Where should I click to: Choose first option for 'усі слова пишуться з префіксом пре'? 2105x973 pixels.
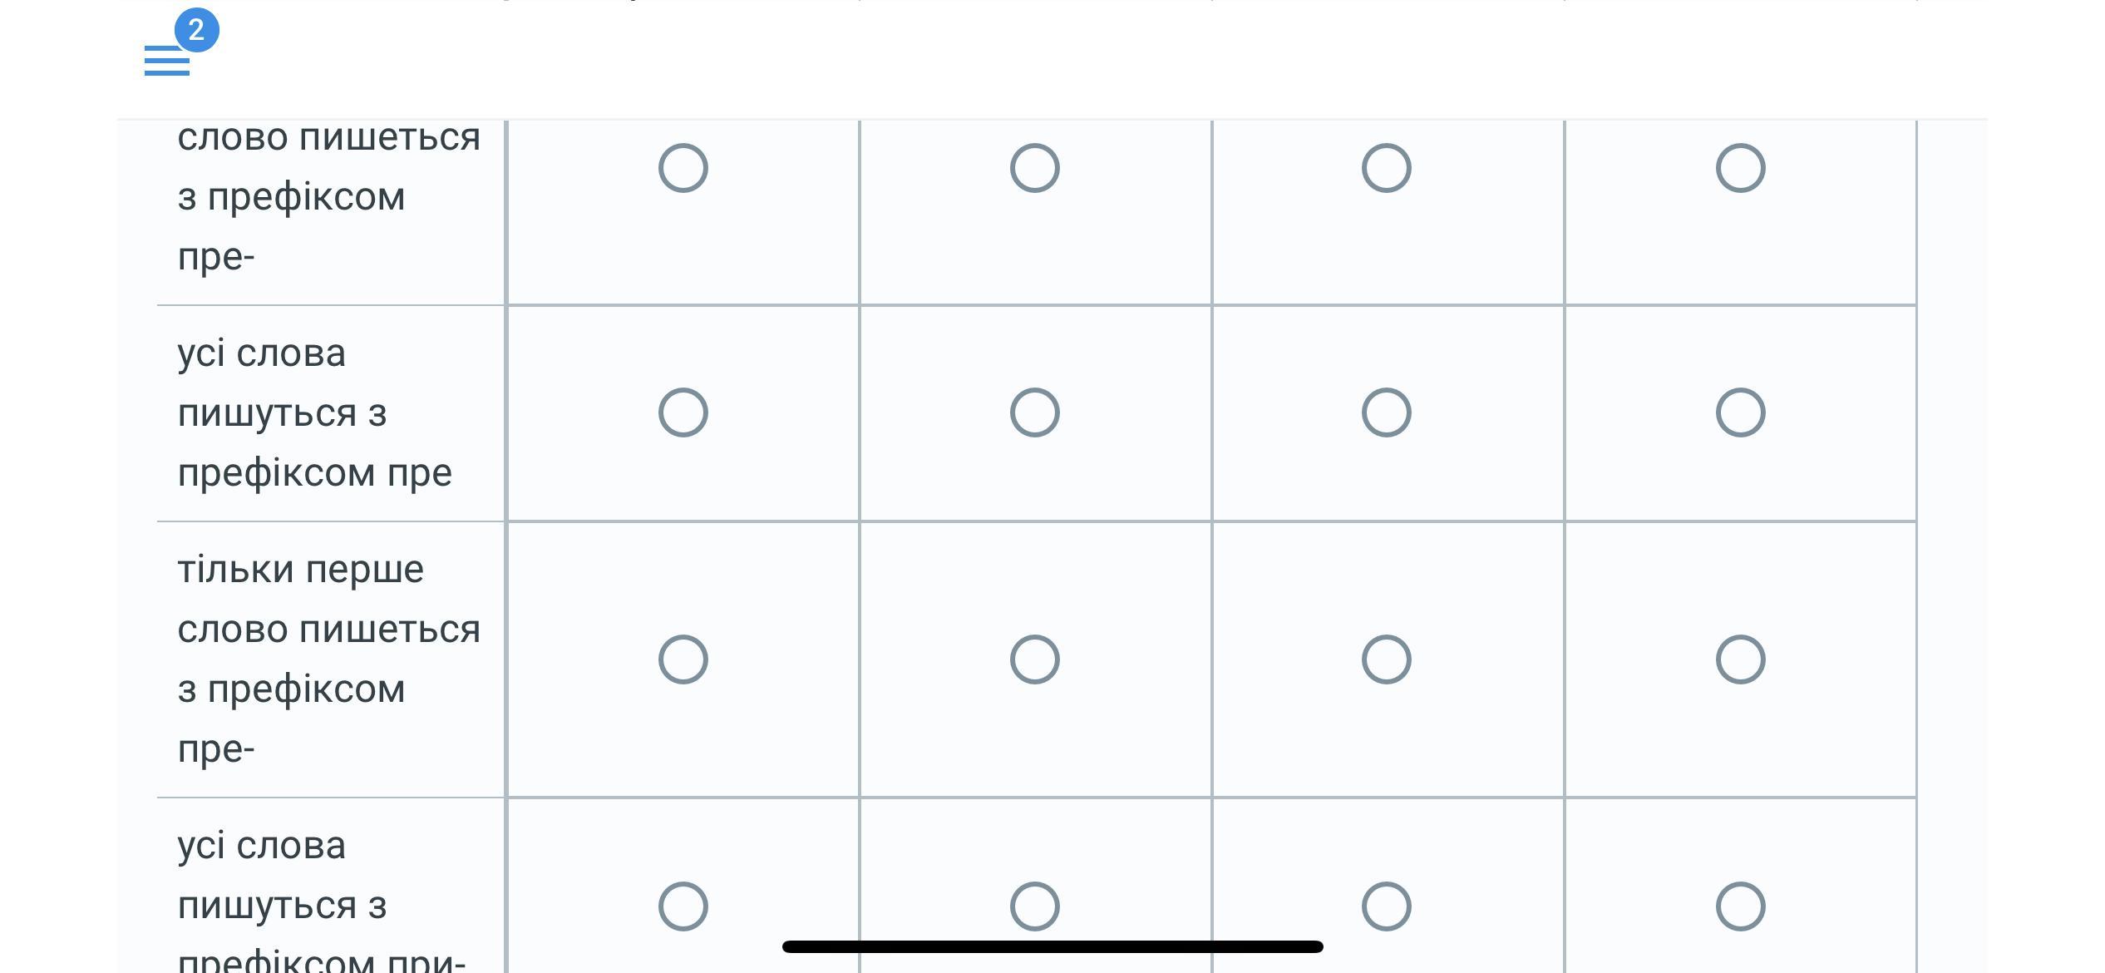click(x=683, y=412)
